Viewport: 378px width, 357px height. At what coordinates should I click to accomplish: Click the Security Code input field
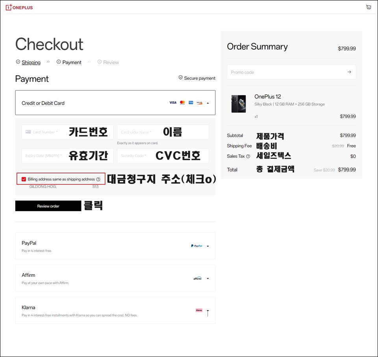tap(163, 156)
